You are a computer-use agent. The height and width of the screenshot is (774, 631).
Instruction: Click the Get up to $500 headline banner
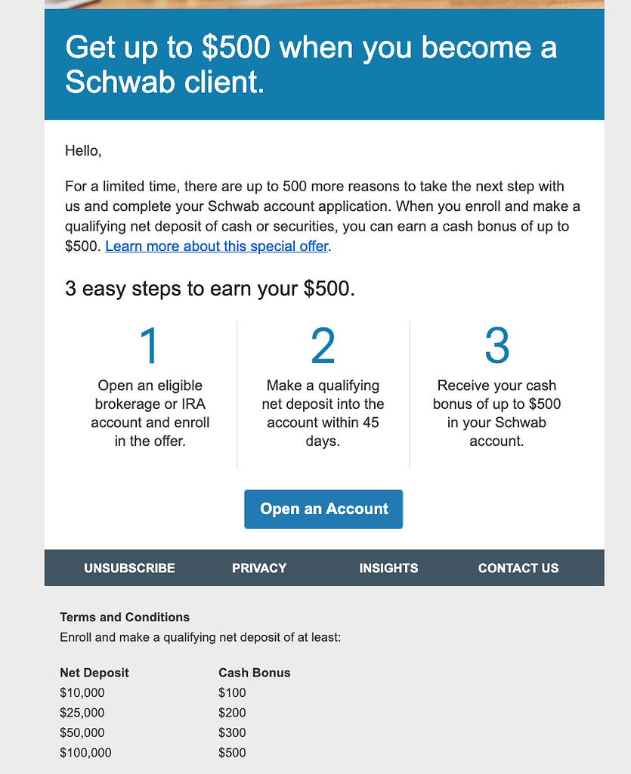coord(323,63)
